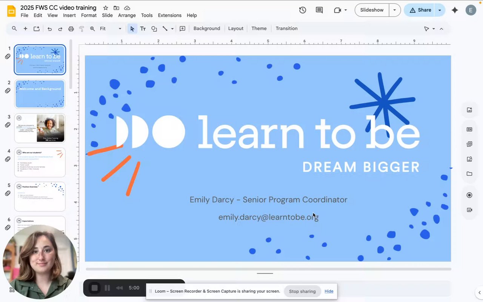Check the cloud save status icon
Viewport: 483px width, 302px height.
tap(127, 8)
